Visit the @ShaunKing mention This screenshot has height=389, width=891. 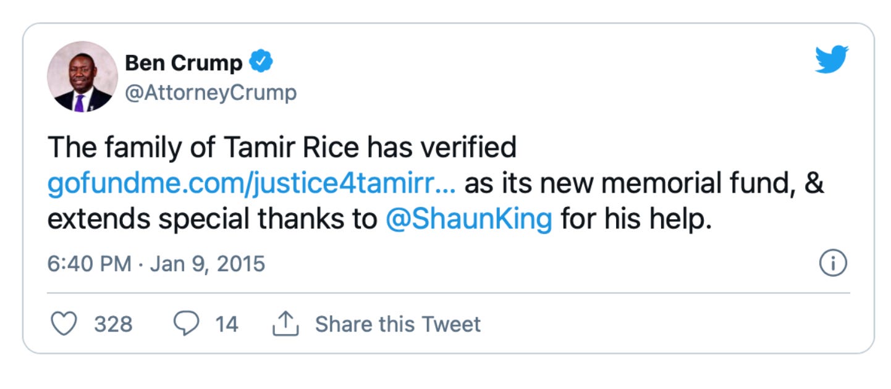[x=468, y=220]
